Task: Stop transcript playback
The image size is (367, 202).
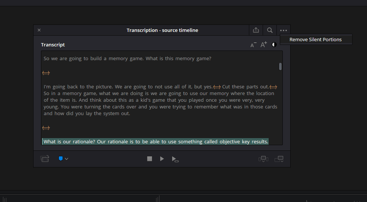Action: pos(149,159)
